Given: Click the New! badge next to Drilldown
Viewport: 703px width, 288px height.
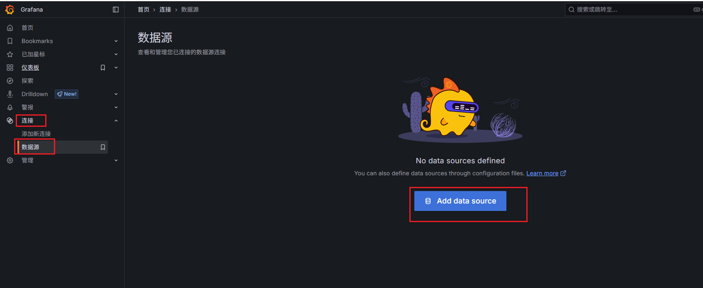Looking at the screenshot, I should (67, 94).
